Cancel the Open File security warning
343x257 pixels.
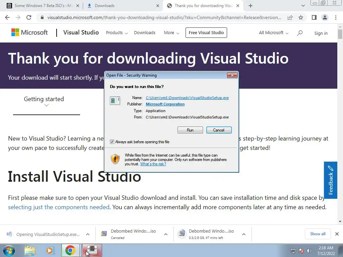(x=219, y=130)
